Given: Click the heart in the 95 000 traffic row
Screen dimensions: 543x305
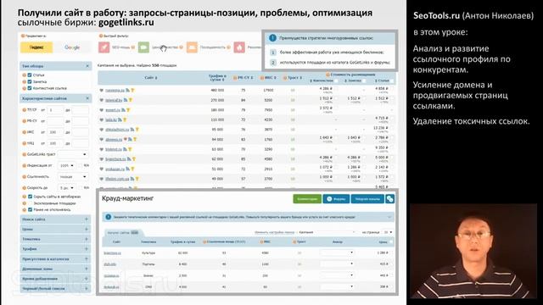Looking at the screenshot, I should [x=102, y=130].
